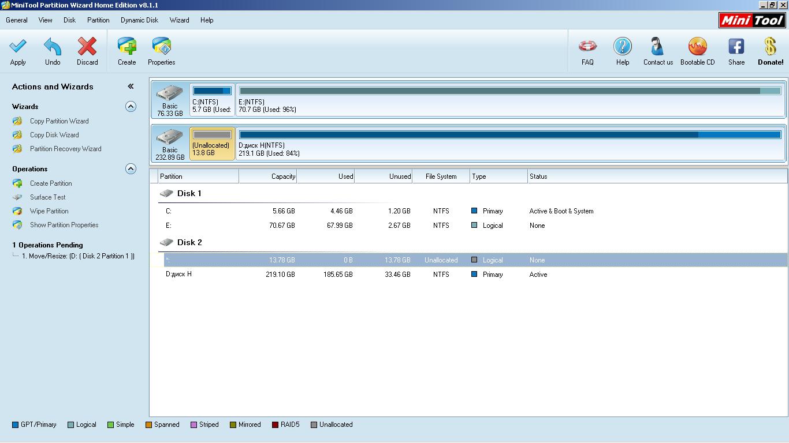This screenshot has height=443, width=789.
Task: Select D: partition bar on Disk 2 map
Action: click(510, 143)
